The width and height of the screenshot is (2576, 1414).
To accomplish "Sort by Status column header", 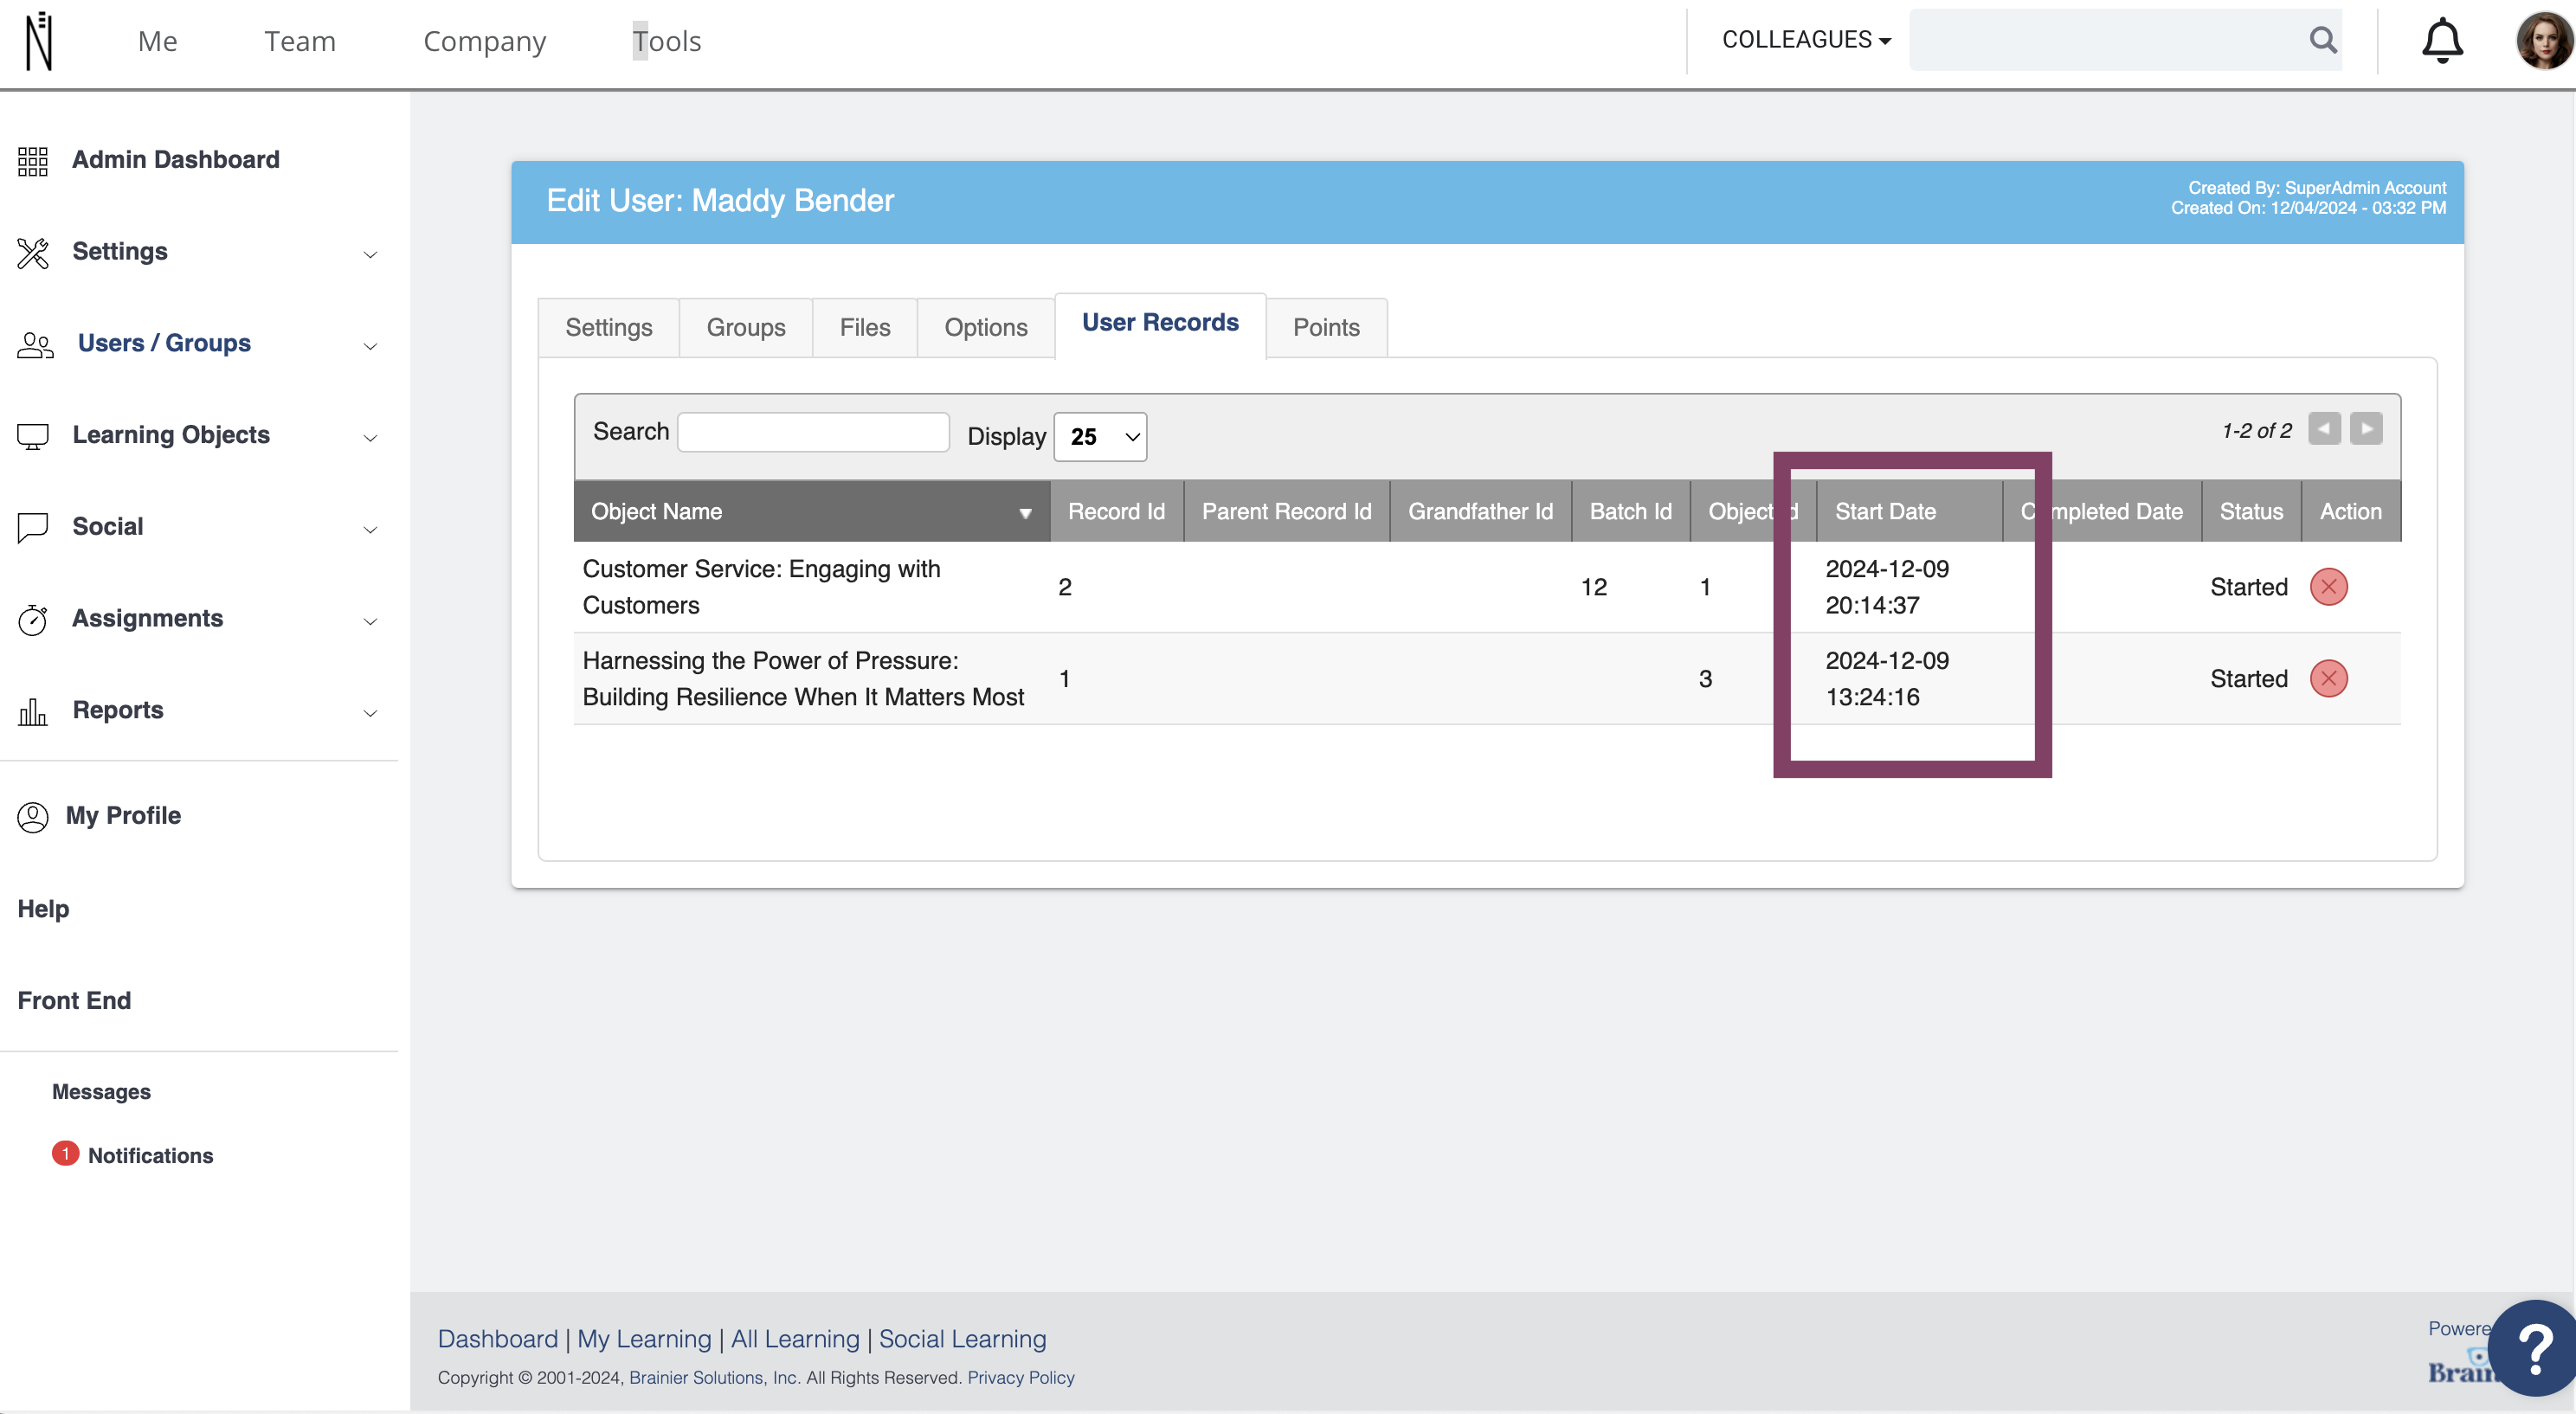I will (x=2251, y=512).
